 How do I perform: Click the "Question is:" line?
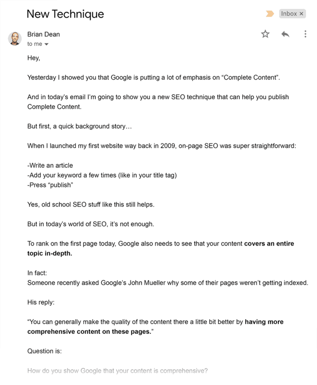point(45,351)
